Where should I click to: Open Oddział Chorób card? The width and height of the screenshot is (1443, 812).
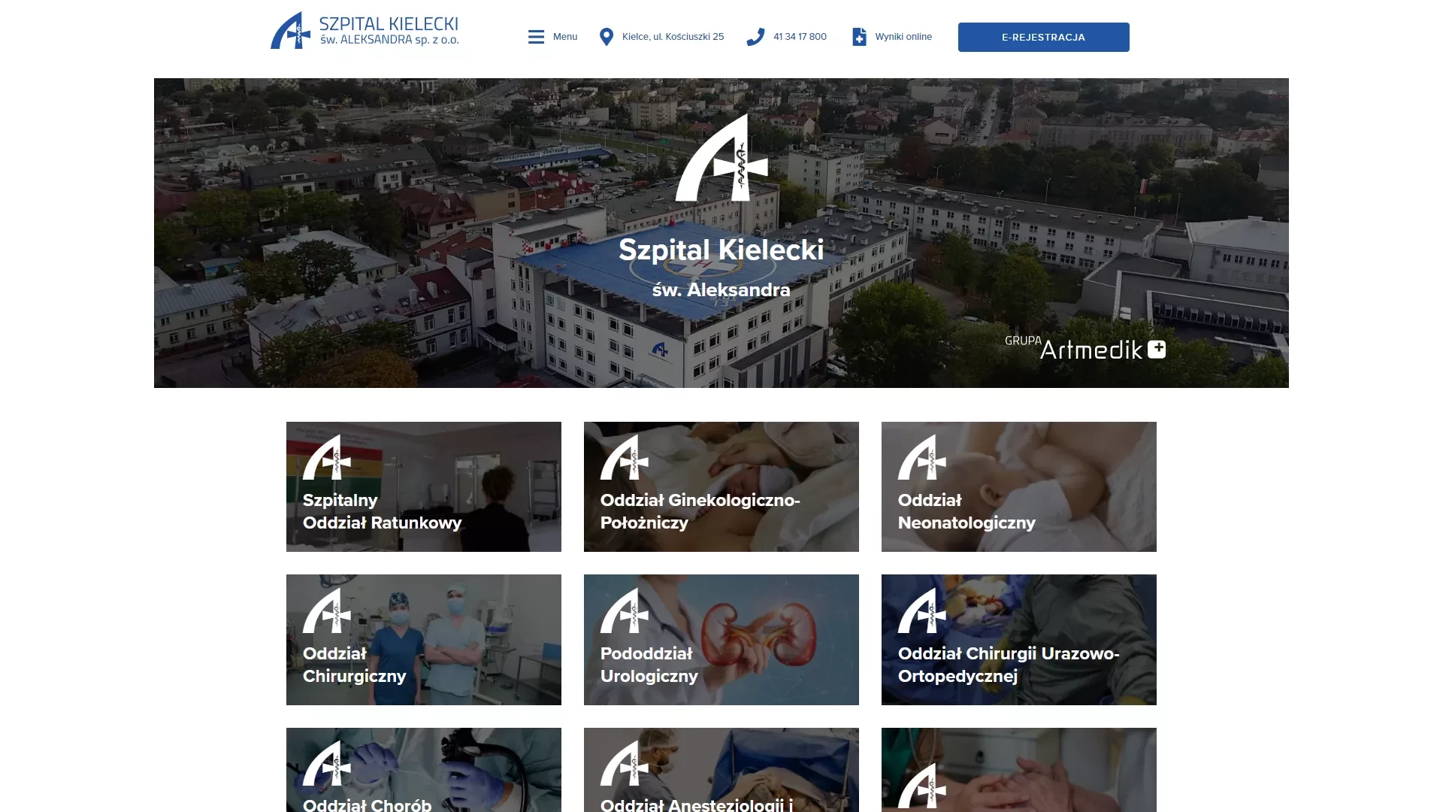tap(424, 770)
